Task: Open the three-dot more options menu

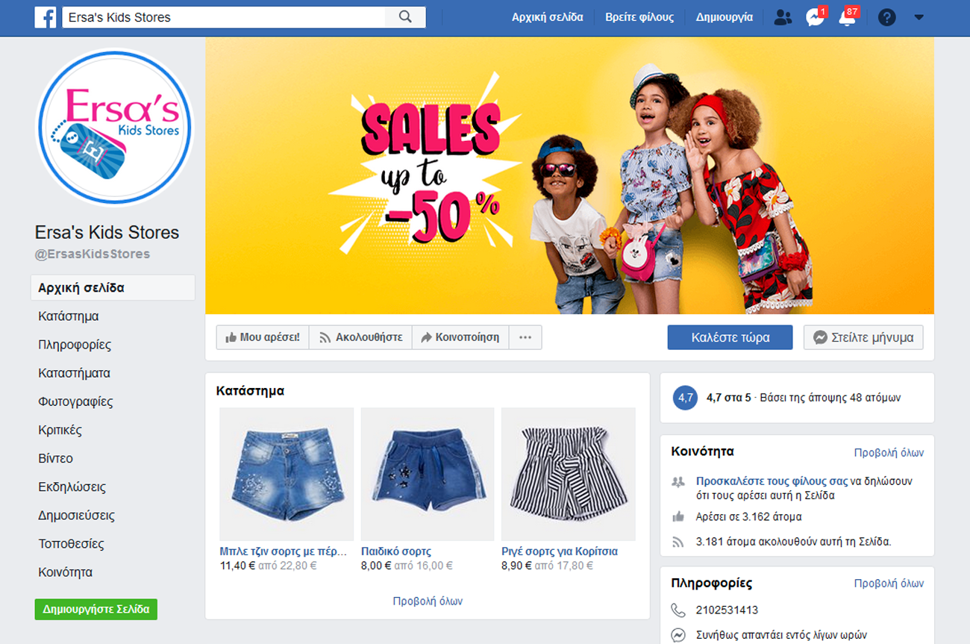Action: click(x=525, y=337)
